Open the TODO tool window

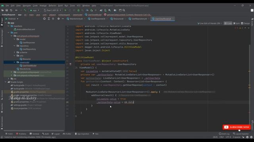point(9,134)
